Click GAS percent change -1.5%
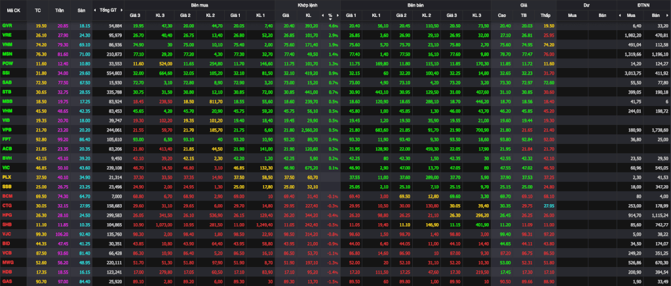The image size is (671, 286). pyautogui.click(x=333, y=281)
